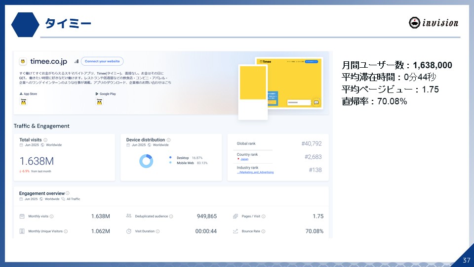
Task: Click the Traffic & Engagement heading
Action: click(x=41, y=126)
